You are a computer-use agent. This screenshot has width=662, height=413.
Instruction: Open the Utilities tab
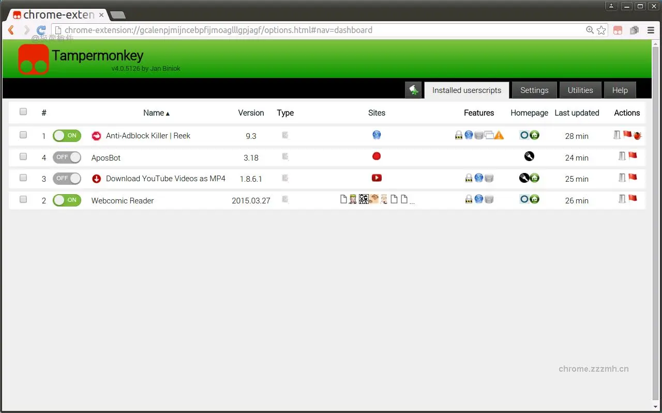coord(580,90)
